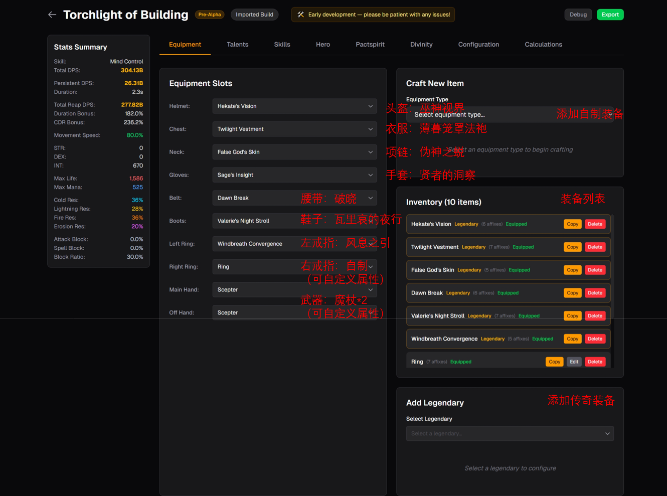
Task: Delete the Windbreath Convergence item
Action: [x=595, y=339]
